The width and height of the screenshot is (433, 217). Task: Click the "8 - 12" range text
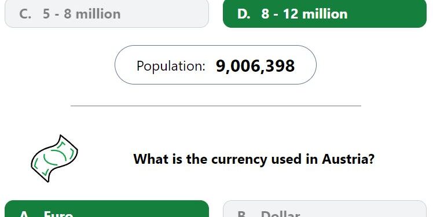pos(280,14)
